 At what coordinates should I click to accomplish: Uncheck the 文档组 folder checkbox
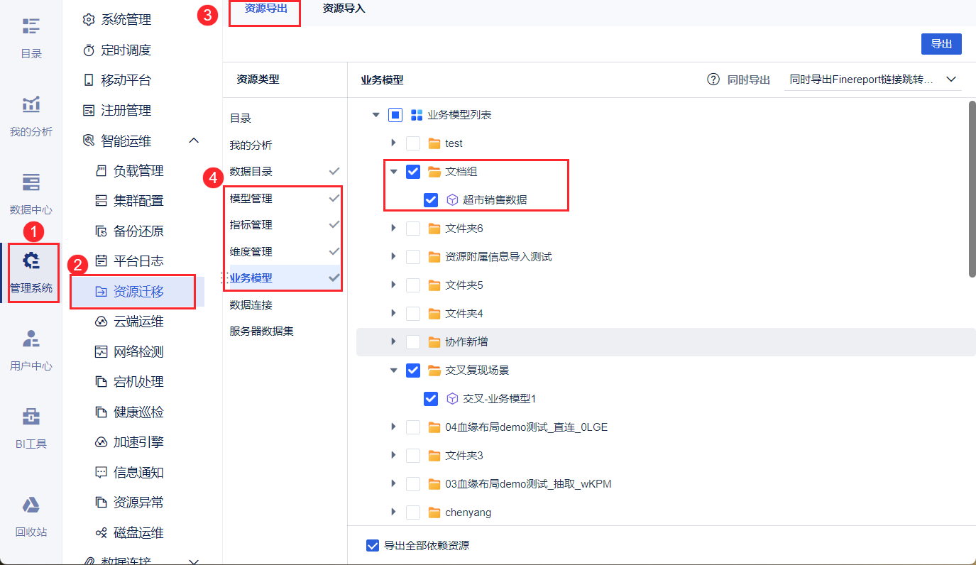coord(413,172)
